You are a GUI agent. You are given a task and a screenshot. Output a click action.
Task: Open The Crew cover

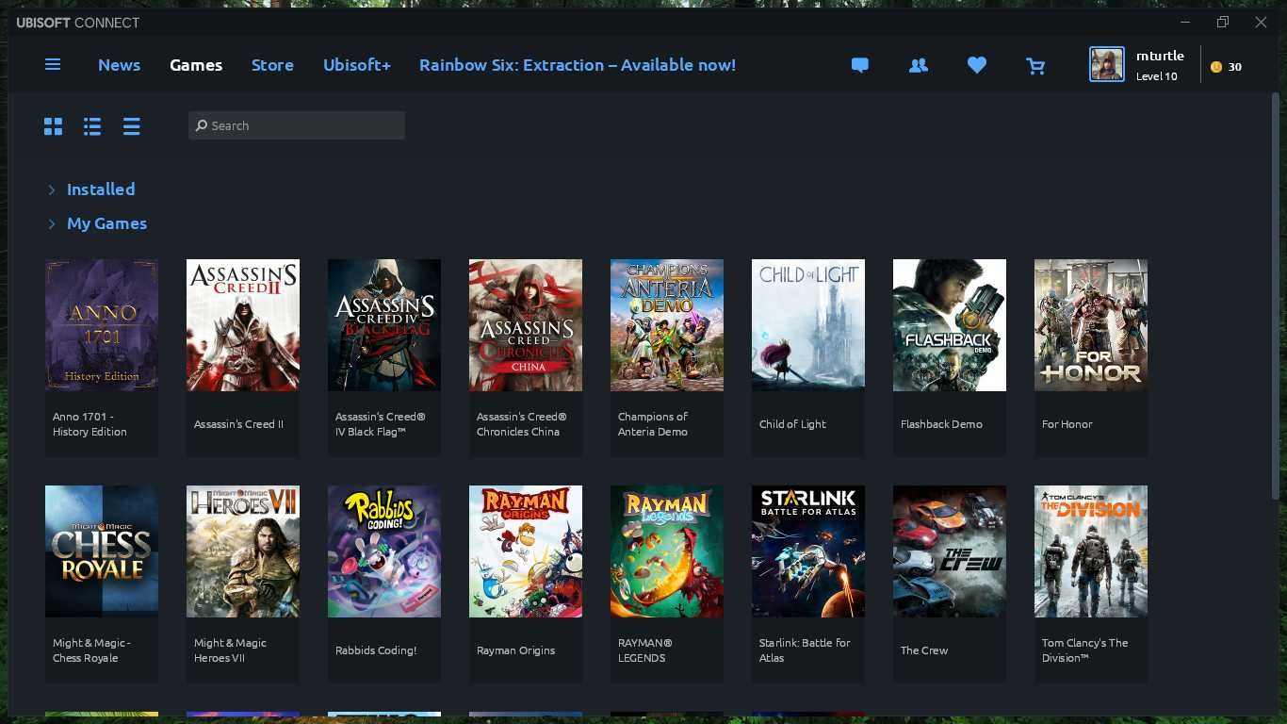[950, 551]
